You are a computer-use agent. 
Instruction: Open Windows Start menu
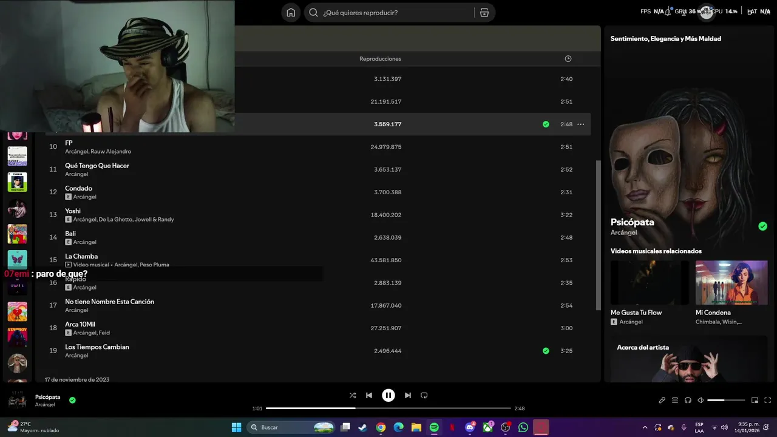click(237, 427)
